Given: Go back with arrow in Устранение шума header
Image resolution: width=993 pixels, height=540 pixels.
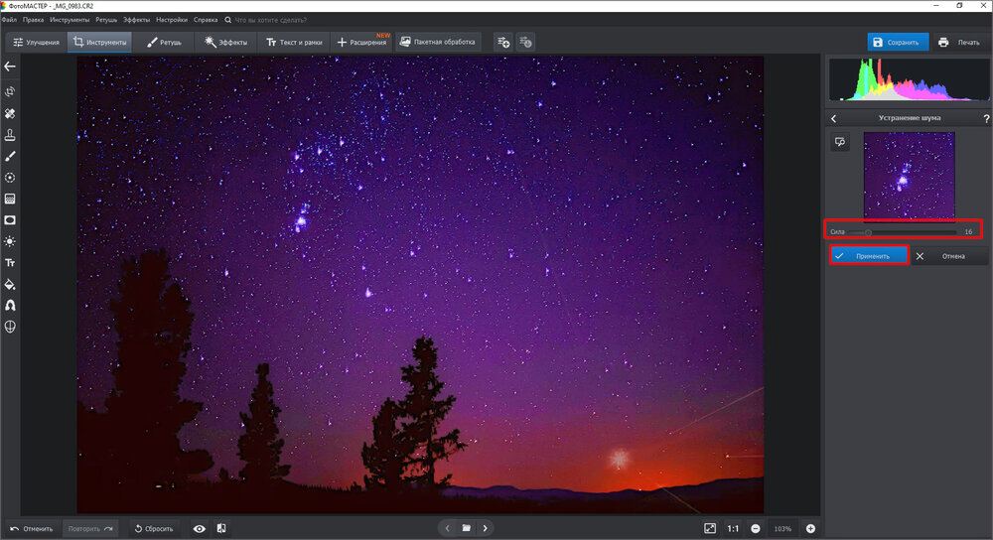Looking at the screenshot, I should pos(834,118).
